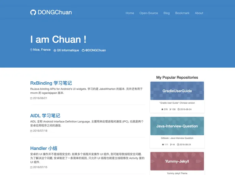
Task: Click star icon showing 111 stars
Action: (163, 145)
